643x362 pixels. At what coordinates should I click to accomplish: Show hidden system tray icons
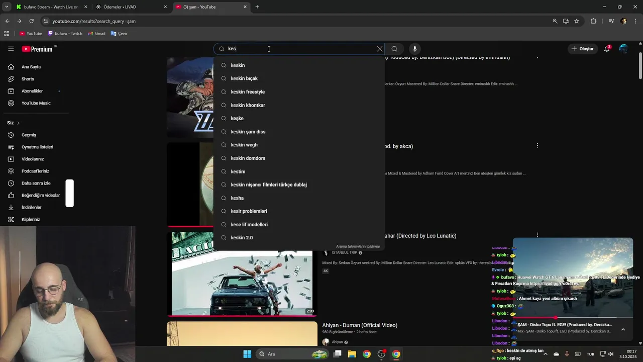point(545,354)
